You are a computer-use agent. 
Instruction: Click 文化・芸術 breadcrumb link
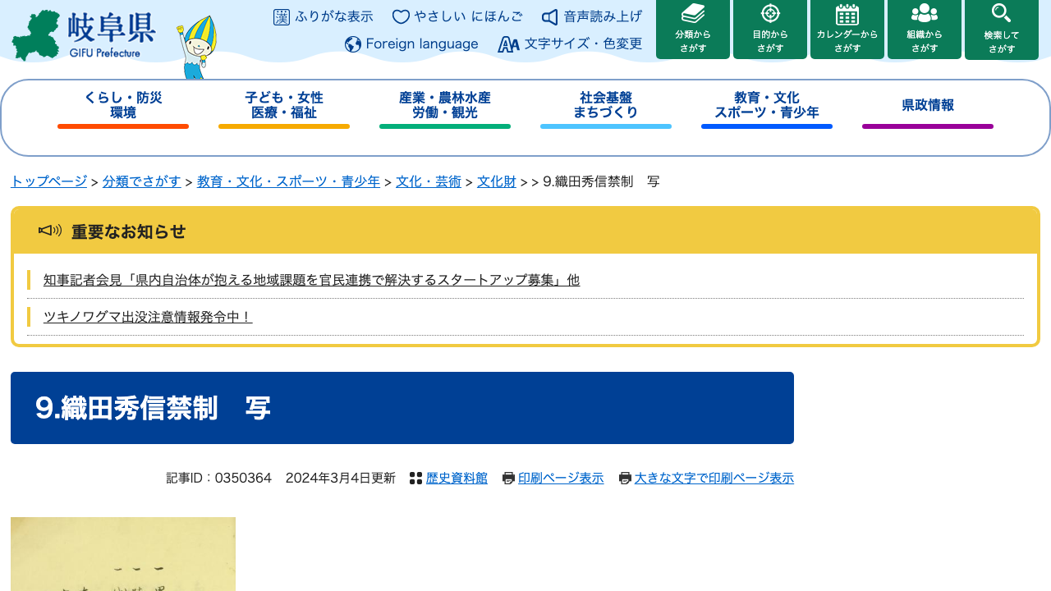(x=429, y=181)
